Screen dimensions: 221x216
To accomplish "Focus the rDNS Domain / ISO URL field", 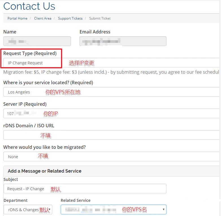I will click(113, 135).
